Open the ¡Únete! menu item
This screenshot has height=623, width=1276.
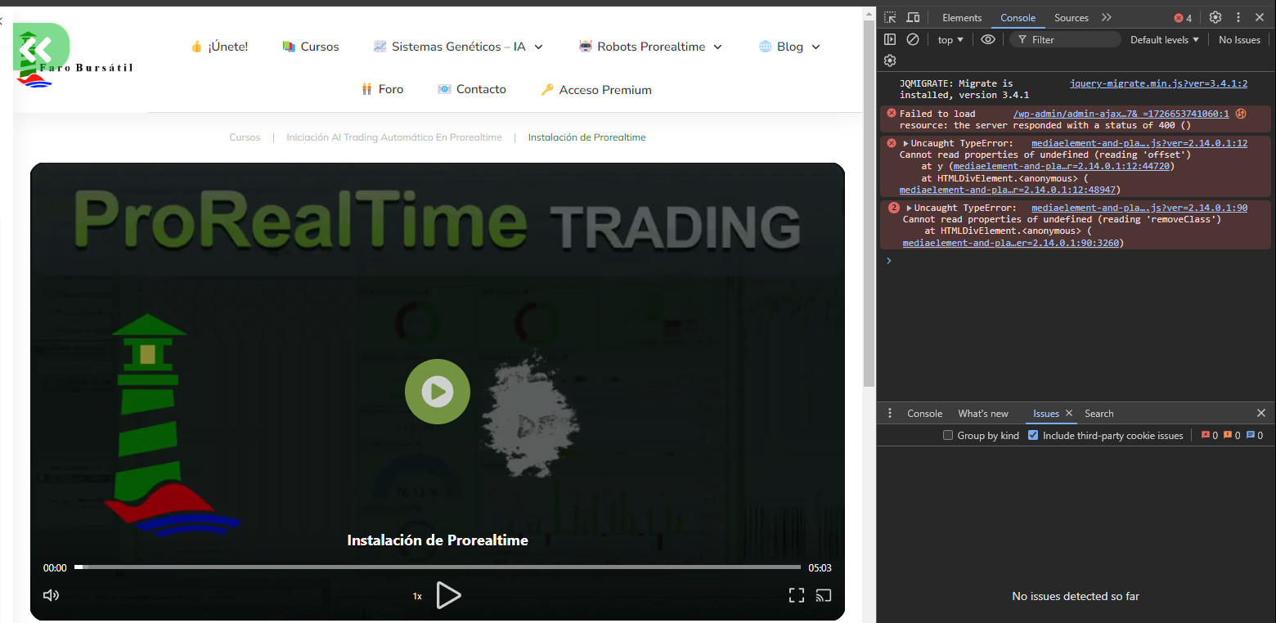[x=218, y=47]
